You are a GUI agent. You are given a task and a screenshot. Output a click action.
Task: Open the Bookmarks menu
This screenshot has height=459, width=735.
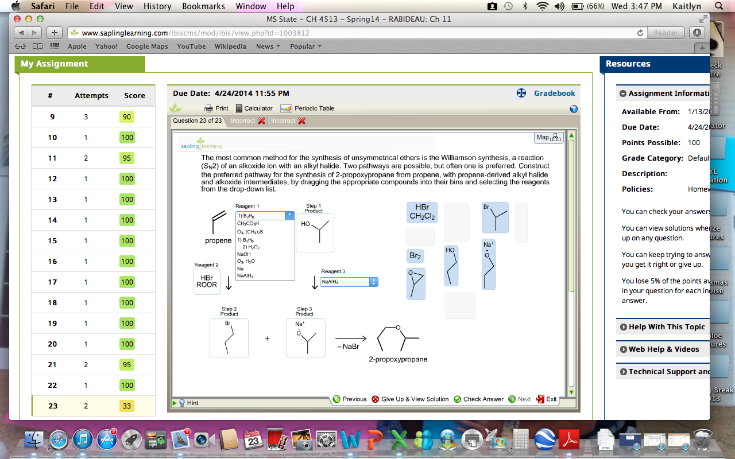click(x=203, y=6)
